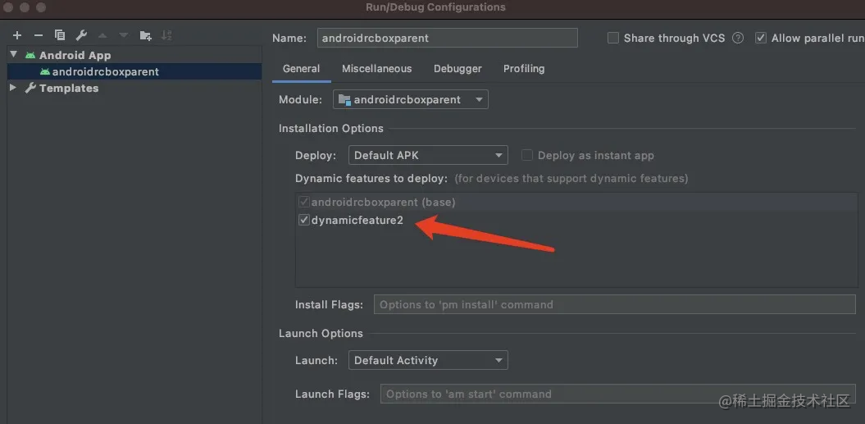Sort configurations alphabetically icon
The width and height of the screenshot is (865, 424).
[166, 35]
